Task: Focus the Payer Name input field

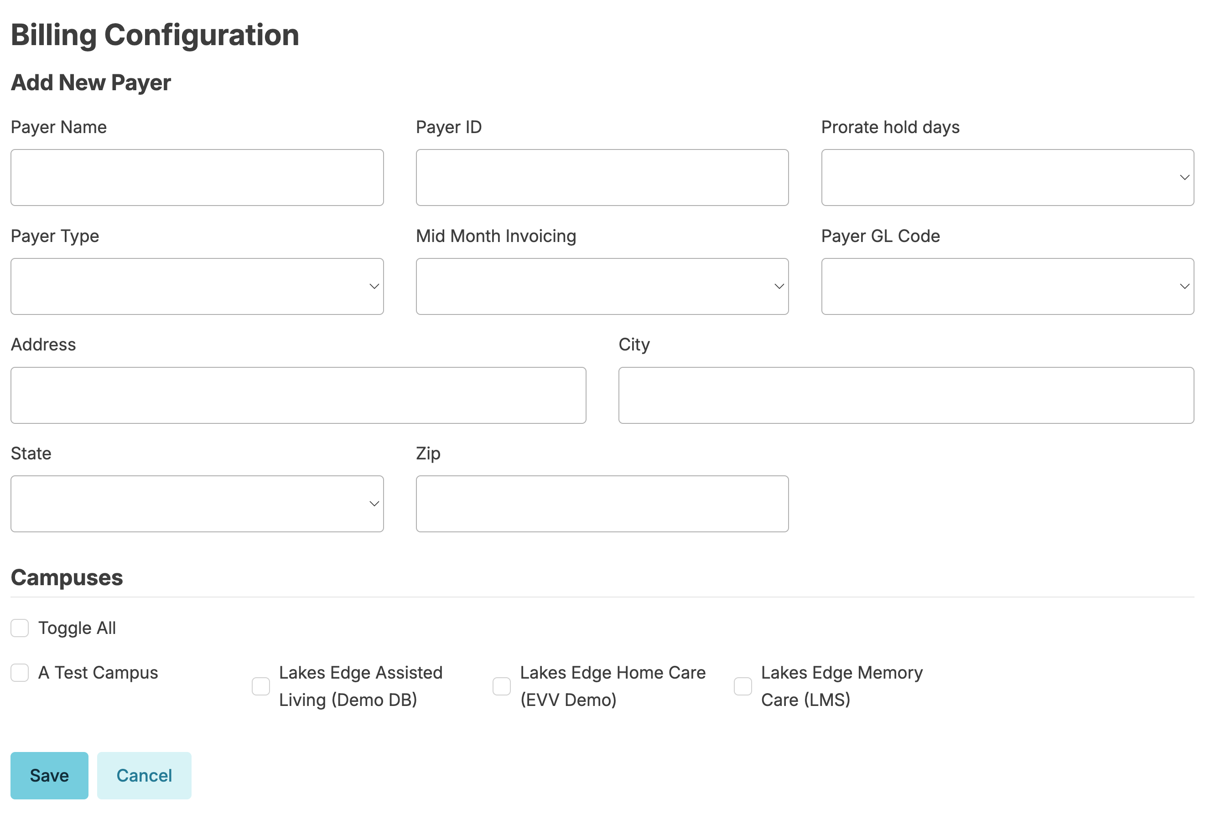Action: tap(197, 178)
